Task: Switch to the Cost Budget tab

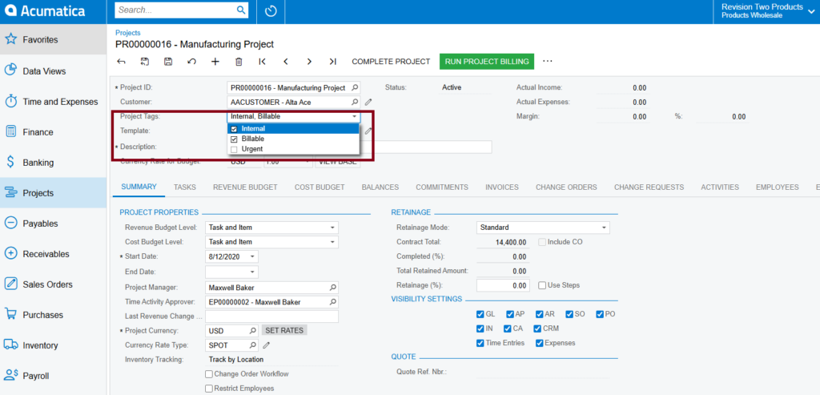Action: [x=320, y=187]
